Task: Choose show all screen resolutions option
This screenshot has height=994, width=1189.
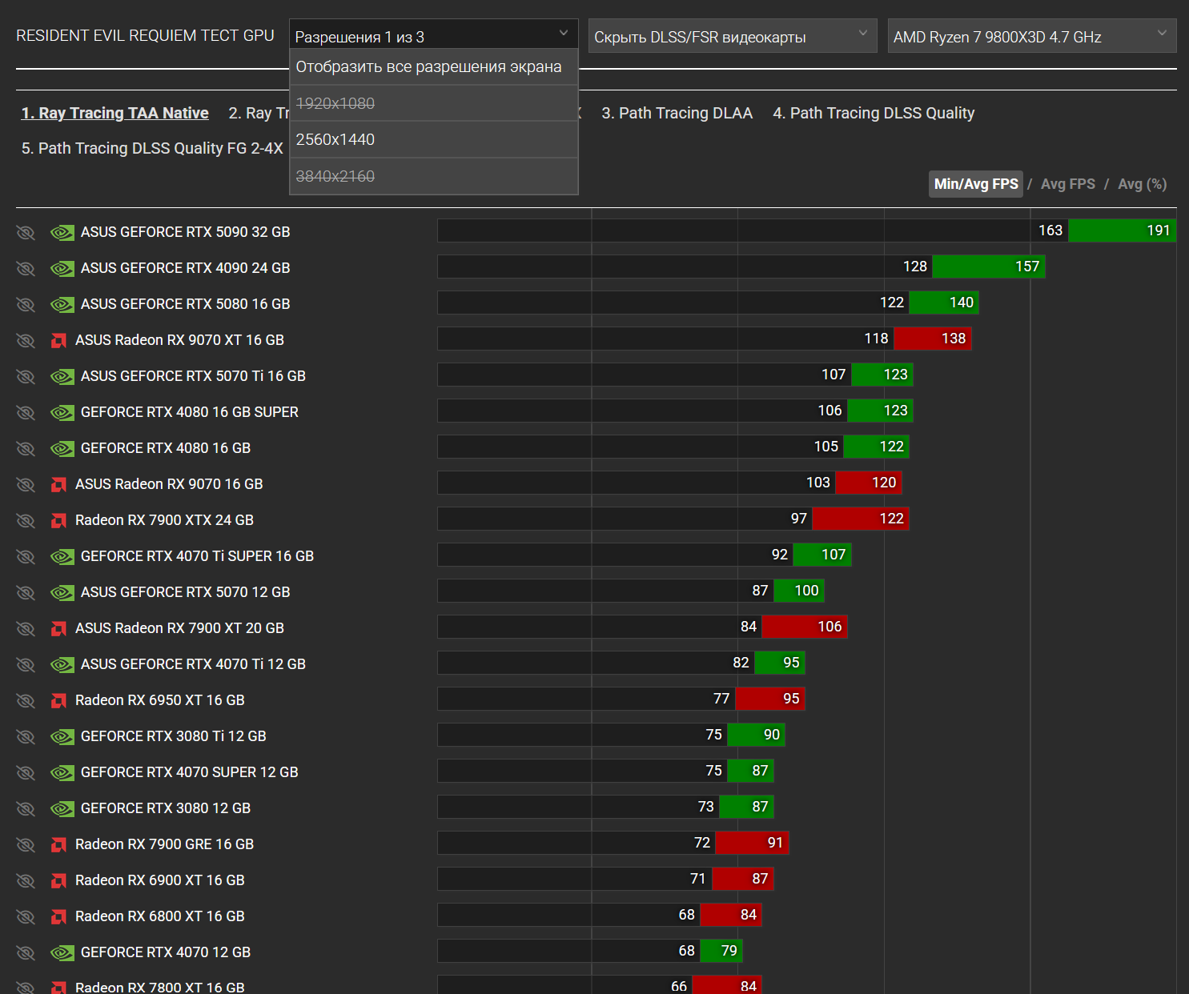Action: [433, 67]
